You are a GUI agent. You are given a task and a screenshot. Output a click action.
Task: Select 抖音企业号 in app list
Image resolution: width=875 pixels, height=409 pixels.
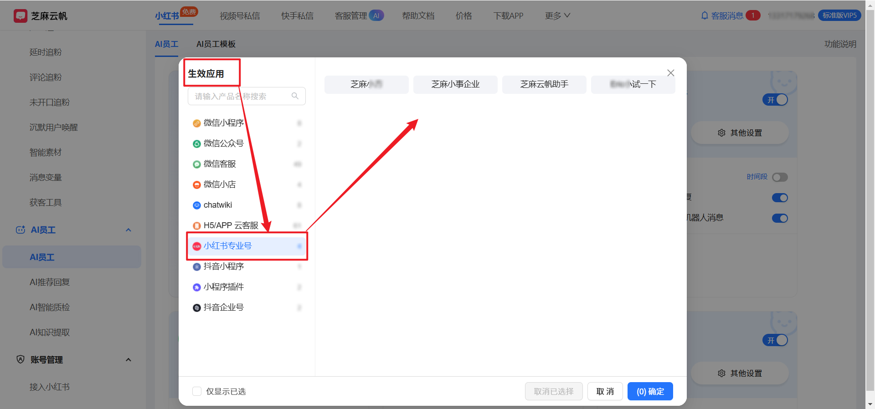[x=247, y=307]
